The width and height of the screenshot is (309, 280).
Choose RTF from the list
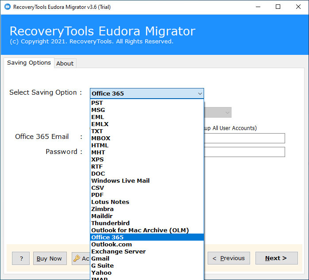(x=147, y=167)
